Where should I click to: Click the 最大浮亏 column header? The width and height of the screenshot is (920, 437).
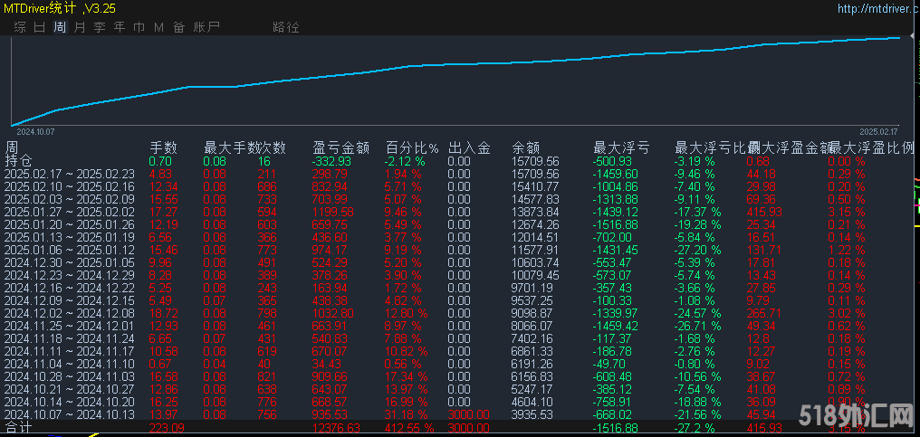coord(621,147)
